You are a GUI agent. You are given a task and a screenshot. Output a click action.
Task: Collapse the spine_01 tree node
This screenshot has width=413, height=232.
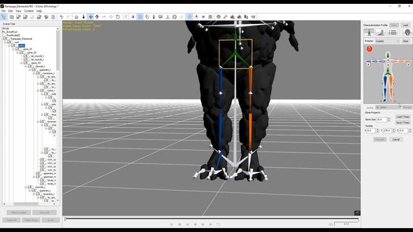click(14, 49)
